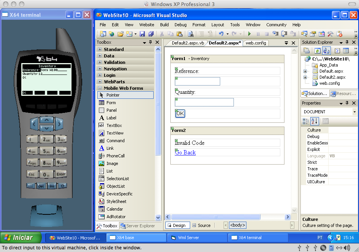The width and height of the screenshot is (359, 252).
Task: Click the Esc key on X64 terminal
Action: tap(32, 174)
